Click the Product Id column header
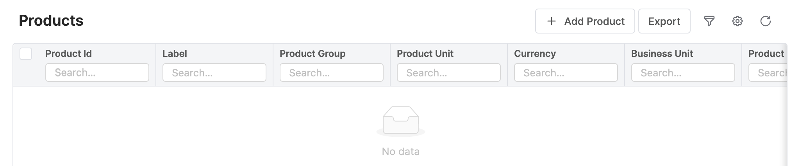 tap(69, 54)
